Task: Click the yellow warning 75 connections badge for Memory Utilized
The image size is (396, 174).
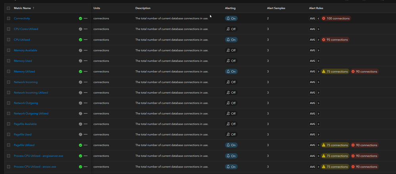Action: (335, 72)
